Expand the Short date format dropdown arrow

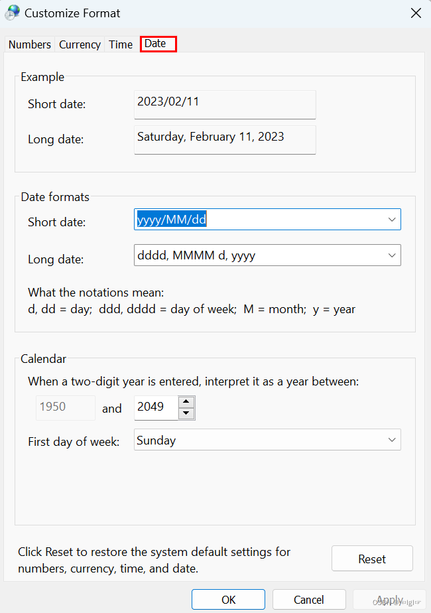click(x=392, y=220)
